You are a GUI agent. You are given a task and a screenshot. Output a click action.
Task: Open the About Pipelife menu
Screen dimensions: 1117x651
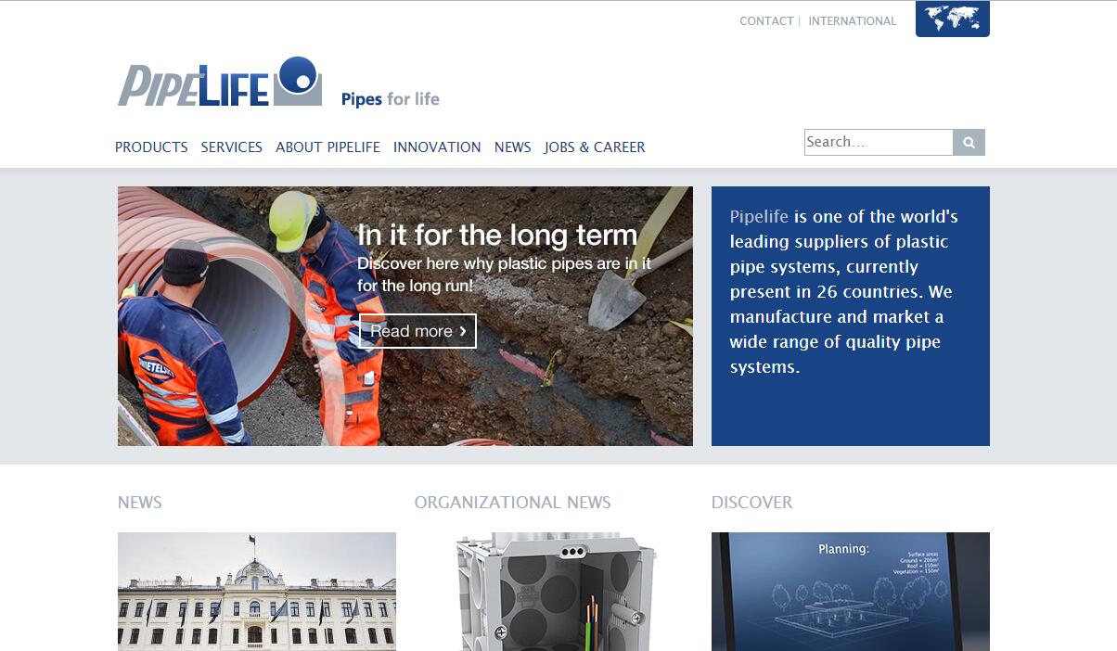327,147
